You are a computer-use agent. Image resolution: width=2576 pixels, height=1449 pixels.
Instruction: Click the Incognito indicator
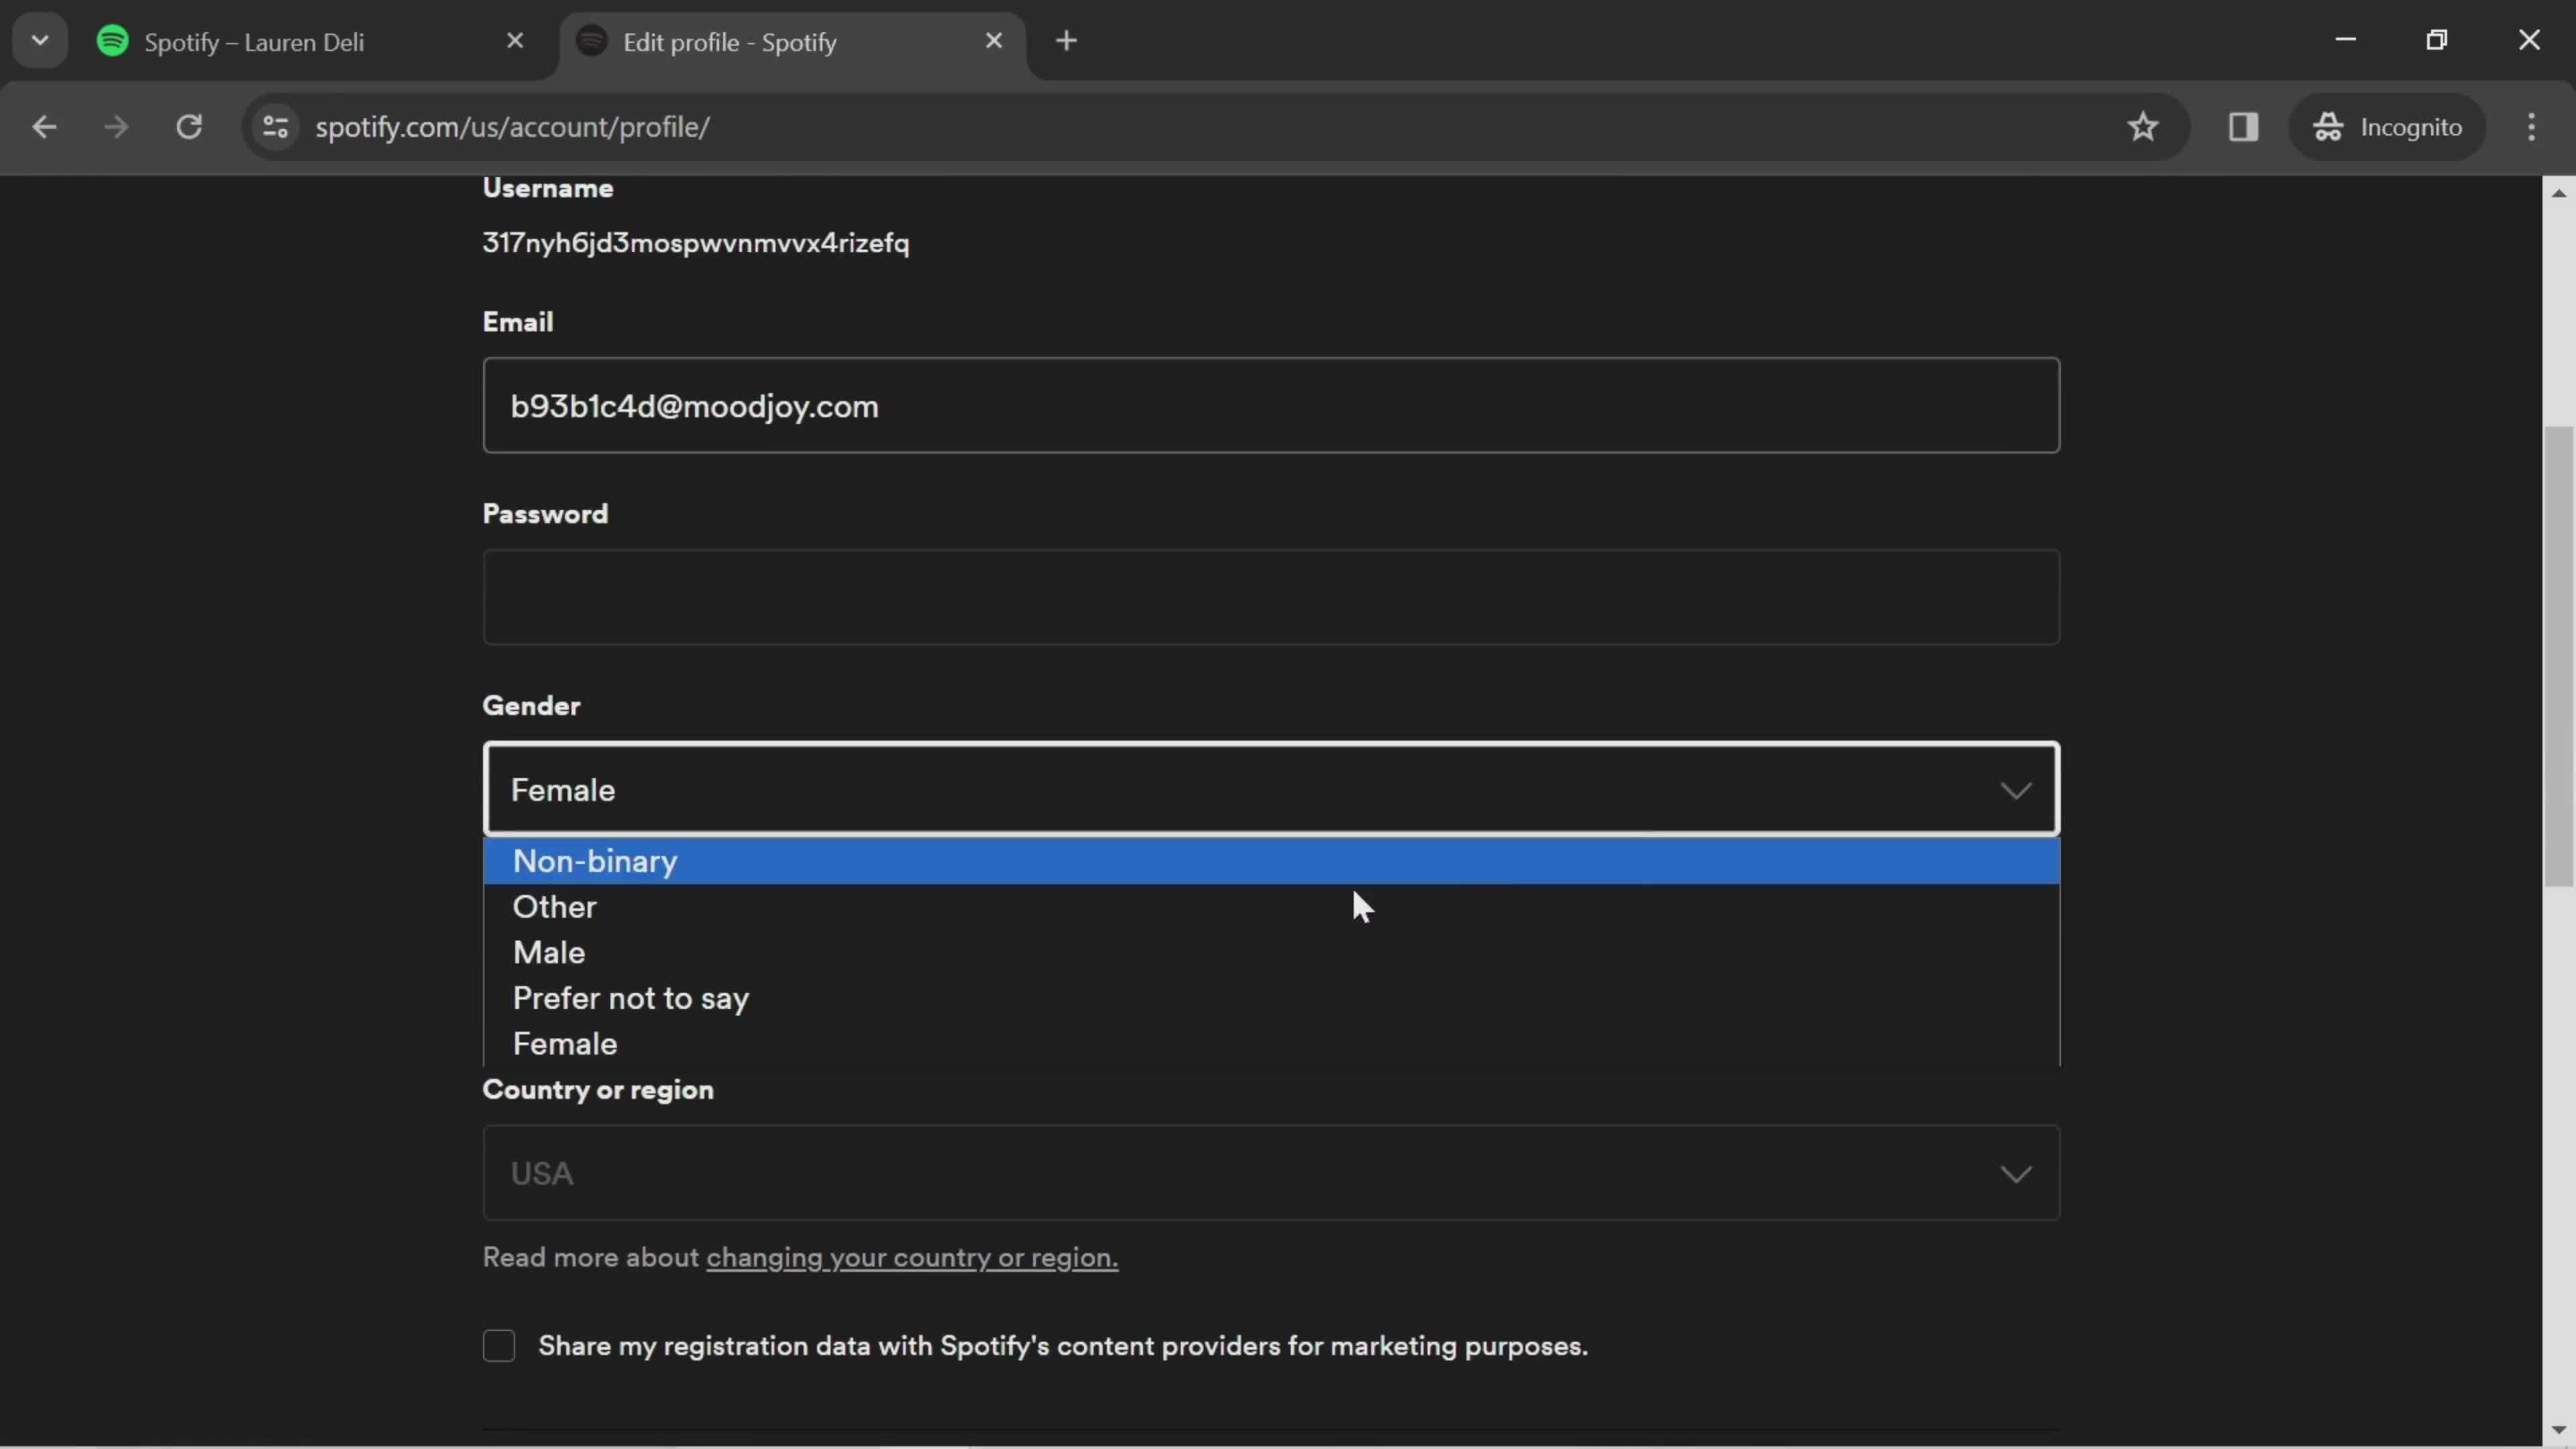(x=2388, y=127)
